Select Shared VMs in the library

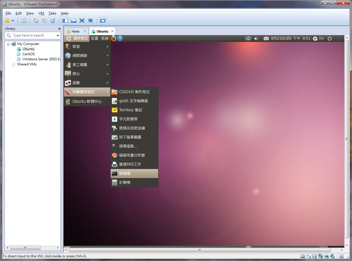27,64
